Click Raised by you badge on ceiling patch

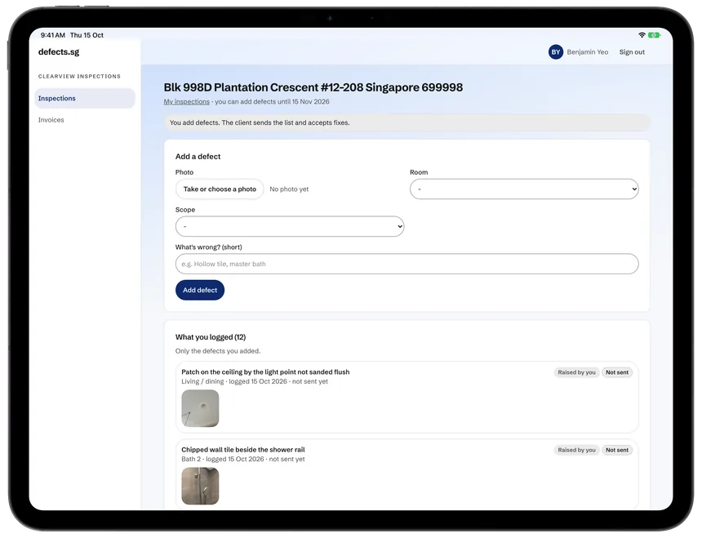(576, 372)
